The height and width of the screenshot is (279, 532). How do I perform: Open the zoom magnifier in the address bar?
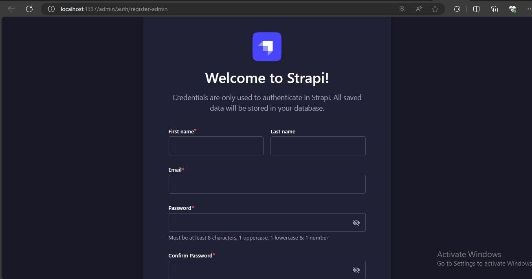coord(402,9)
